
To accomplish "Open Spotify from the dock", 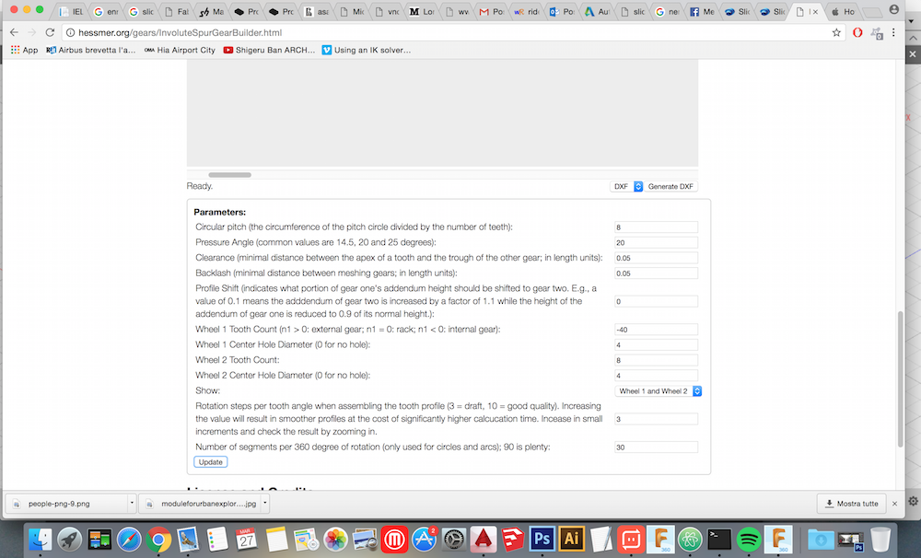I will [x=748, y=540].
